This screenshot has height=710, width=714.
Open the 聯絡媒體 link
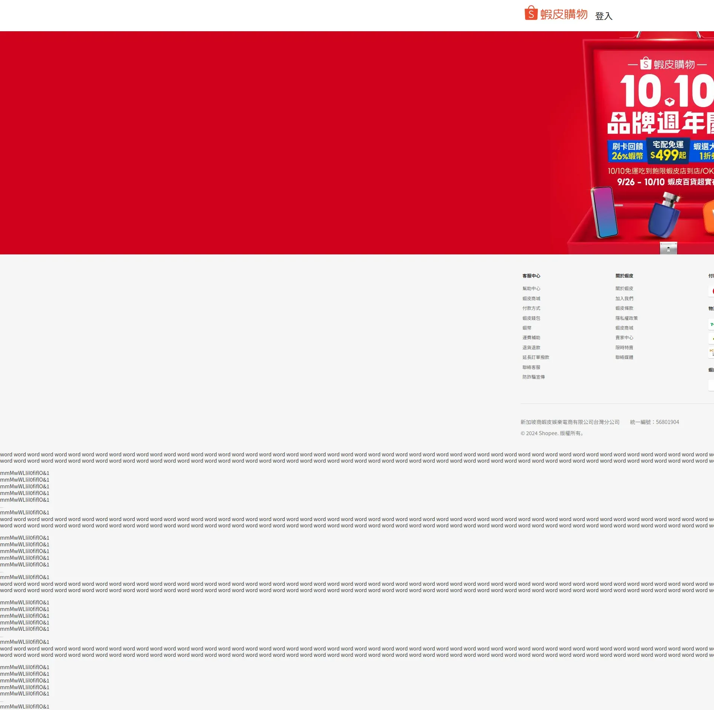(x=624, y=357)
